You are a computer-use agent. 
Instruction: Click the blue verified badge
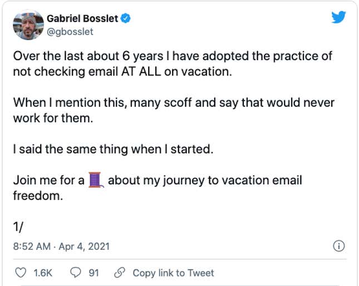click(x=125, y=18)
